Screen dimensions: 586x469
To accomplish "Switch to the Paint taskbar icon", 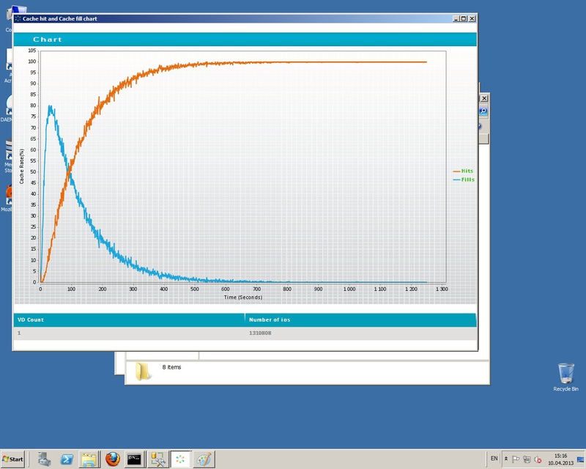I will 204,459.
